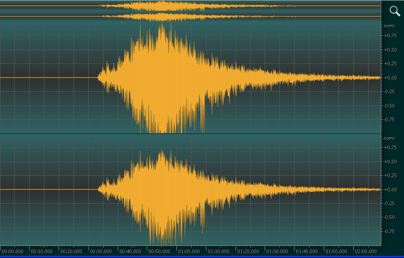This screenshot has width=404, height=258.
Task: Click the 00:30.000 time ruler label
Action: 101,251
